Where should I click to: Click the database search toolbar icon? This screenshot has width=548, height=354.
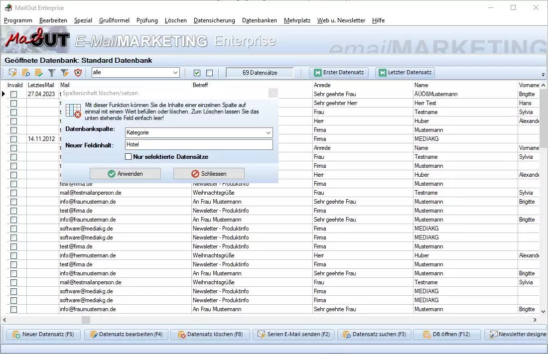26,73
